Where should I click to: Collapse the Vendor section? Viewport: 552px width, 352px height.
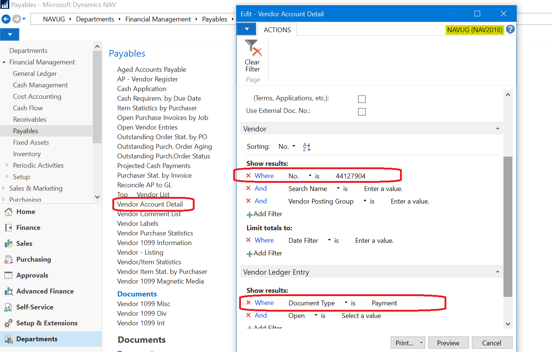click(498, 129)
